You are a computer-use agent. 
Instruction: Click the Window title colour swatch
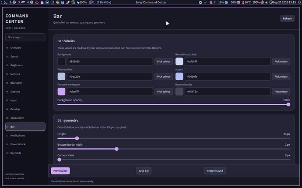pos(61,77)
